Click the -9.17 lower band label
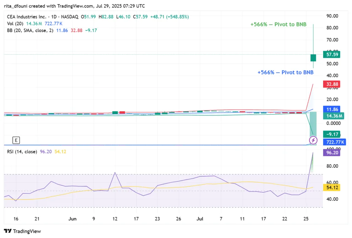This screenshot has width=352, height=238. click(x=332, y=134)
